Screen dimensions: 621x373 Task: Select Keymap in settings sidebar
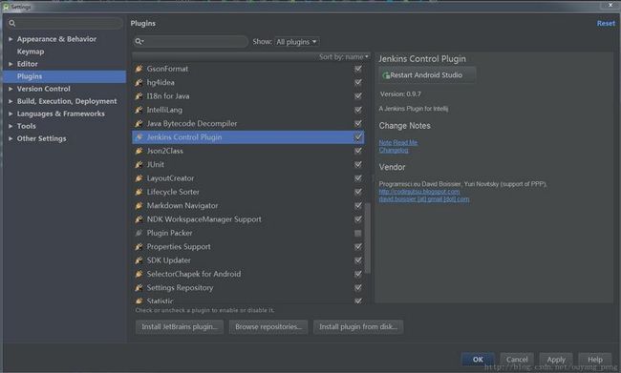click(x=31, y=52)
